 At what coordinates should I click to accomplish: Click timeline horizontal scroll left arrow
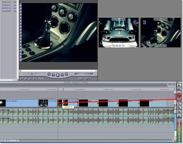tap(5, 141)
